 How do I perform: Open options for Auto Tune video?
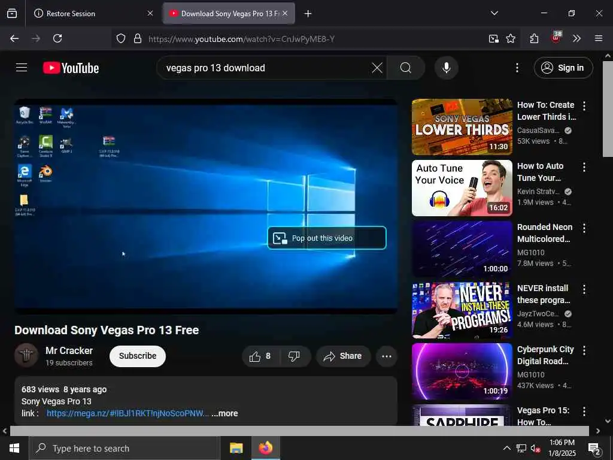click(x=584, y=167)
